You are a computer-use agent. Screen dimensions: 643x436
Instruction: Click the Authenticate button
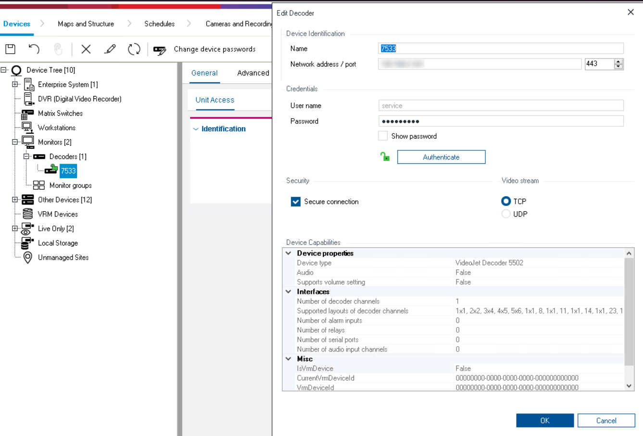click(x=441, y=157)
